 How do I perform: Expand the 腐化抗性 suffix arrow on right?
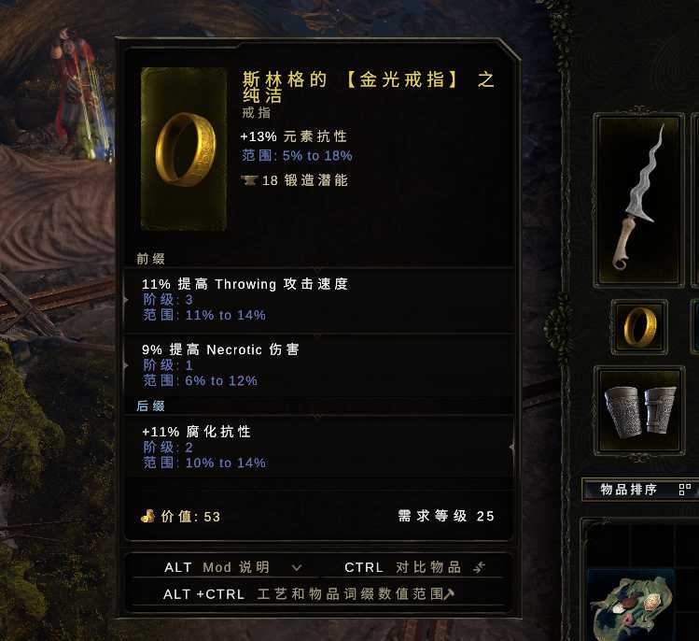pyautogui.click(x=511, y=447)
